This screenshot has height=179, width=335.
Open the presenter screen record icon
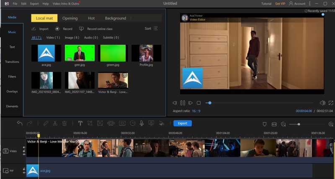click(x=151, y=123)
